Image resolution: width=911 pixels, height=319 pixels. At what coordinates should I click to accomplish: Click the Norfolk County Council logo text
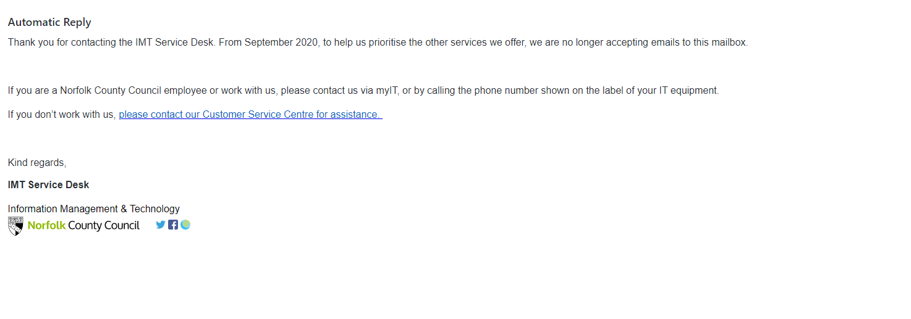(83, 226)
